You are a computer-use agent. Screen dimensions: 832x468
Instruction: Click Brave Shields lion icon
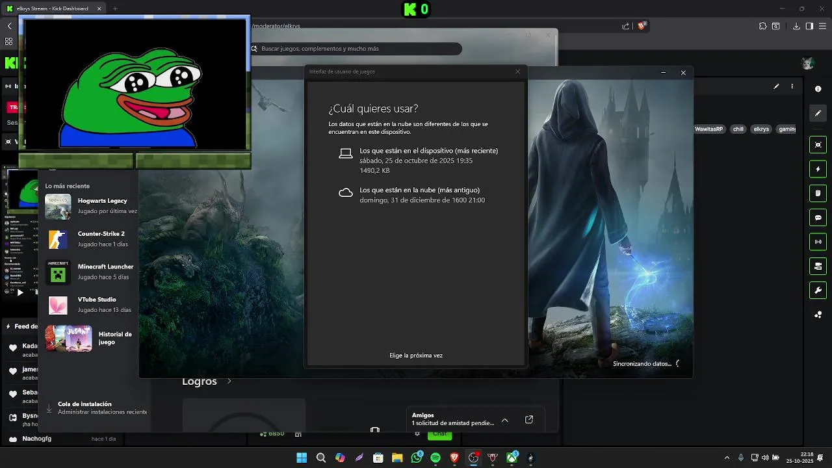[x=642, y=26]
